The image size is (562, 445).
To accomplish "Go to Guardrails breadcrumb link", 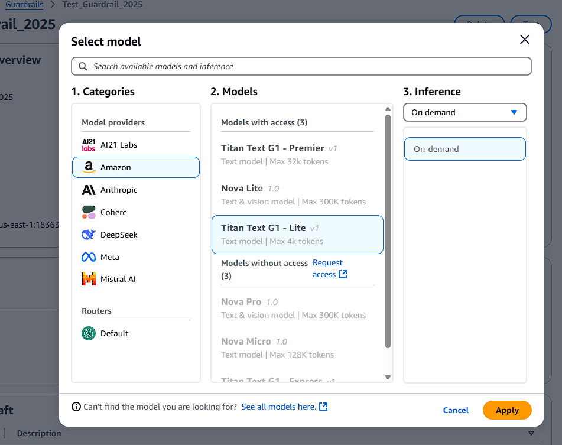I will point(24,4).
